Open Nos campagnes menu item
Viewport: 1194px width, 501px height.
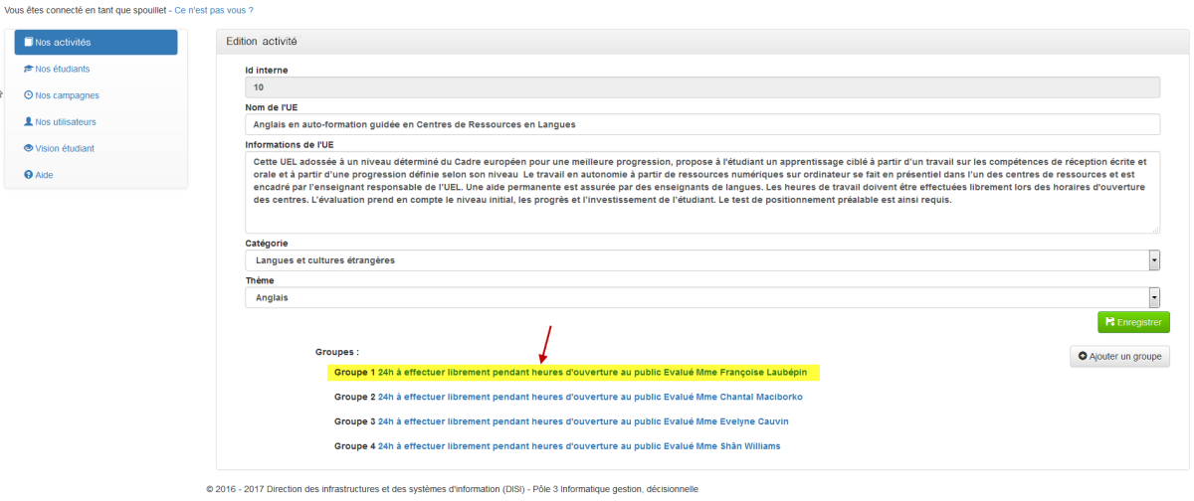67,95
